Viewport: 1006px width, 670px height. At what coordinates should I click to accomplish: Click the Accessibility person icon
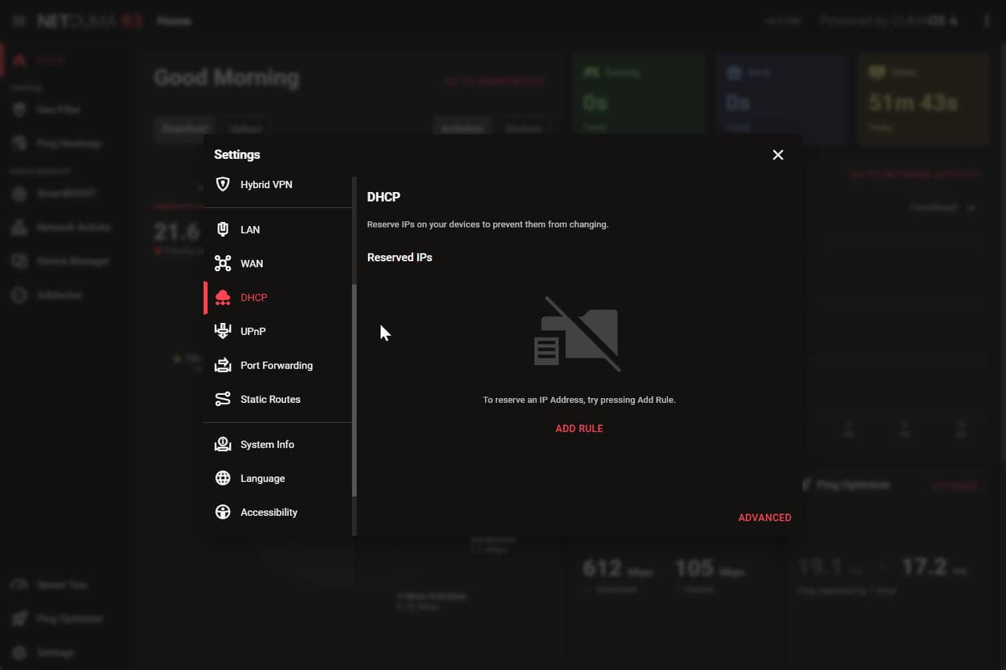point(223,512)
